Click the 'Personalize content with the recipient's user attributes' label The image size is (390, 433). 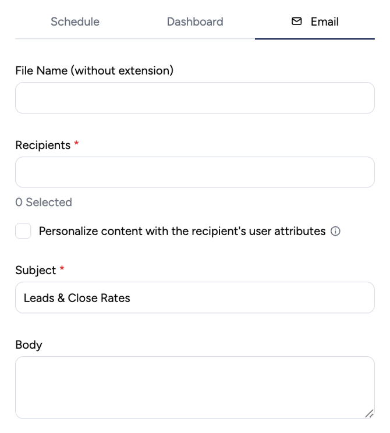click(x=182, y=231)
